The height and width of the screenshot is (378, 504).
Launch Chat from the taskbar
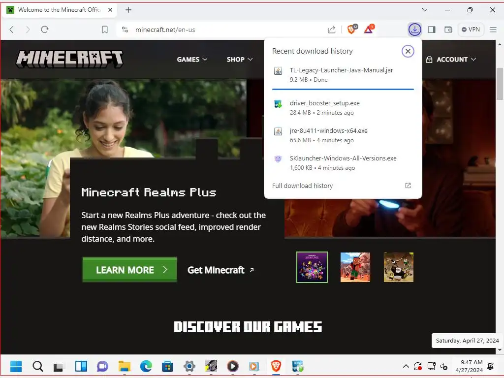[102, 366]
